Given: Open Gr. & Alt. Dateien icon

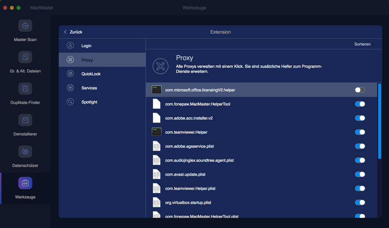Looking at the screenshot, I should [25, 57].
